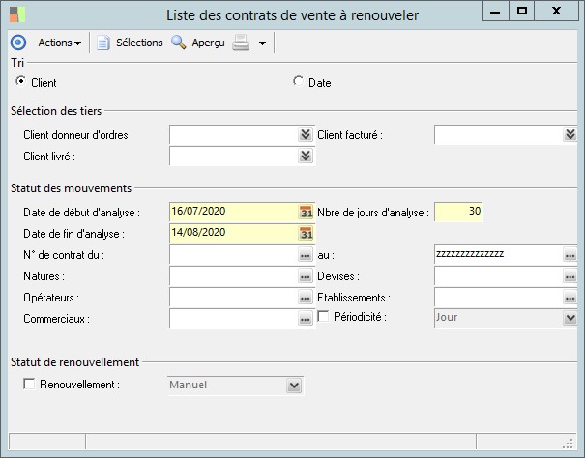Click ellipsis button for Commerciaux field
This screenshot has height=458, width=585.
306,319
